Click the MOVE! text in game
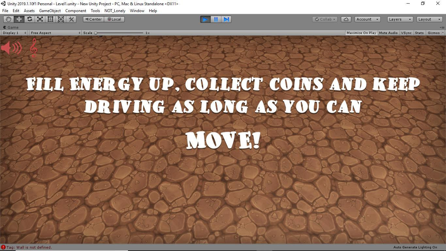The image size is (446, 251). tap(223, 141)
